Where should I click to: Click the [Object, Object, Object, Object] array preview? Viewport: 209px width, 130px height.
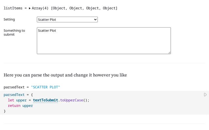(84, 8)
